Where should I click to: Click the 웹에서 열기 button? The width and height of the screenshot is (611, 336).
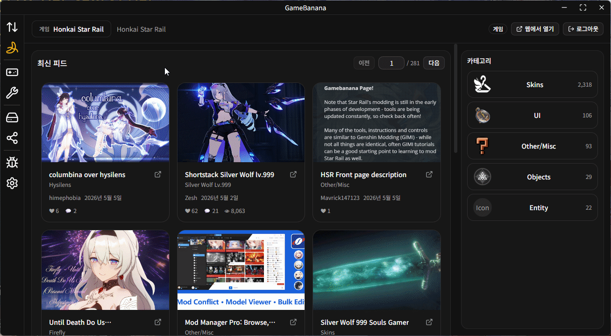(535, 29)
